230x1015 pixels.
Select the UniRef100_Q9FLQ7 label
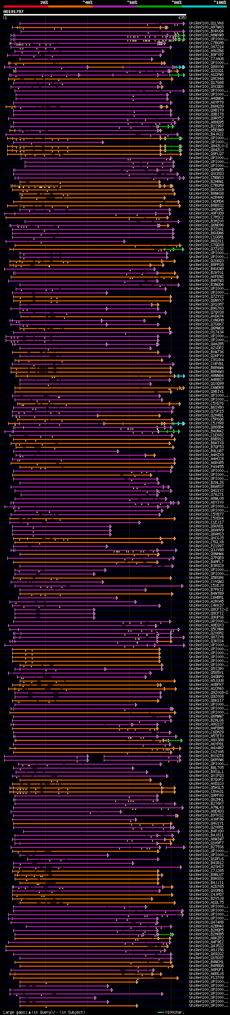[206, 154]
